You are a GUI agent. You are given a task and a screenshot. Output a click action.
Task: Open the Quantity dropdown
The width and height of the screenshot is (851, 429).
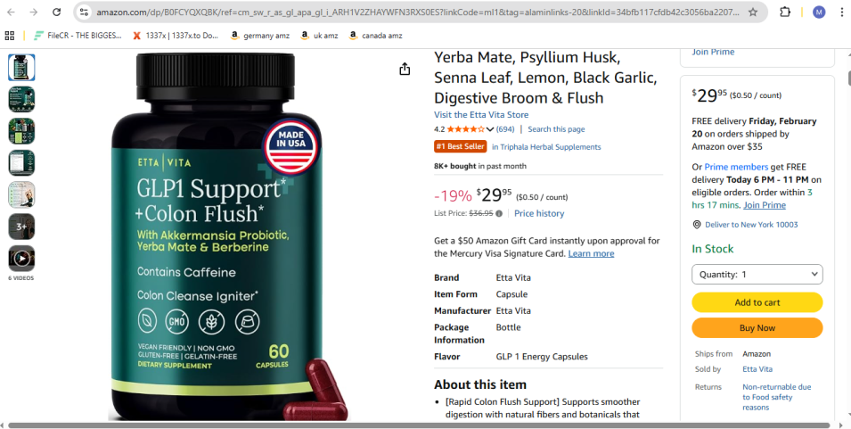[757, 274]
